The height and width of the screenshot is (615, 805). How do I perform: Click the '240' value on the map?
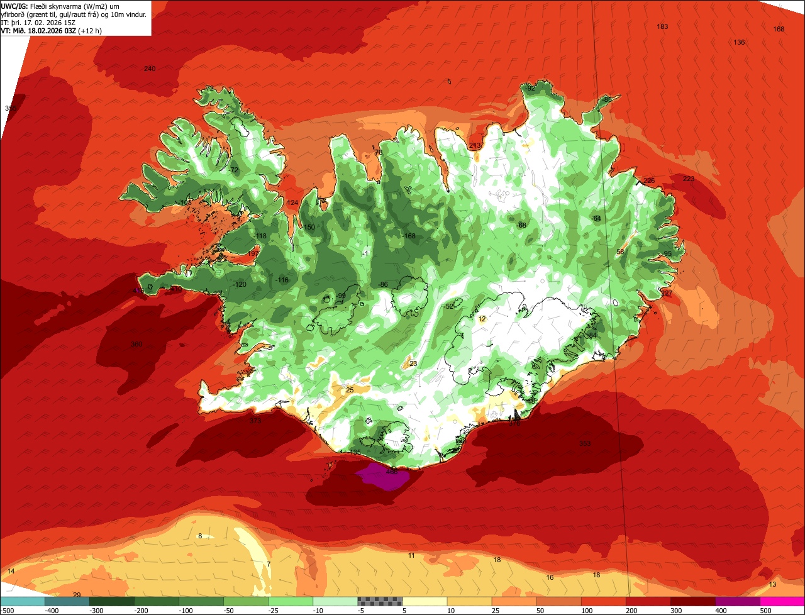[x=150, y=69]
